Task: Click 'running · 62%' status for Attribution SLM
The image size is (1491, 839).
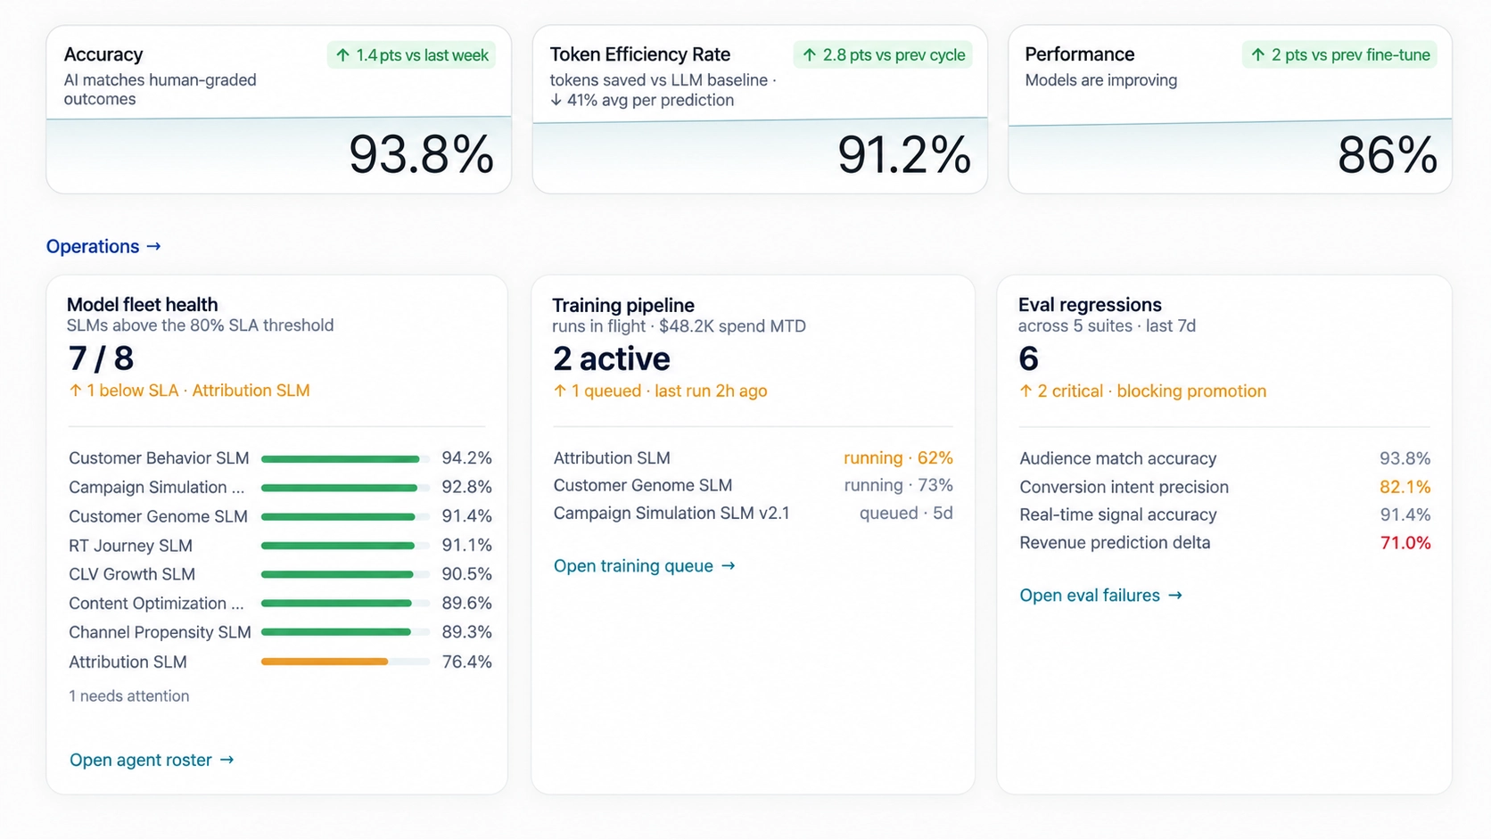Action: [x=898, y=458]
